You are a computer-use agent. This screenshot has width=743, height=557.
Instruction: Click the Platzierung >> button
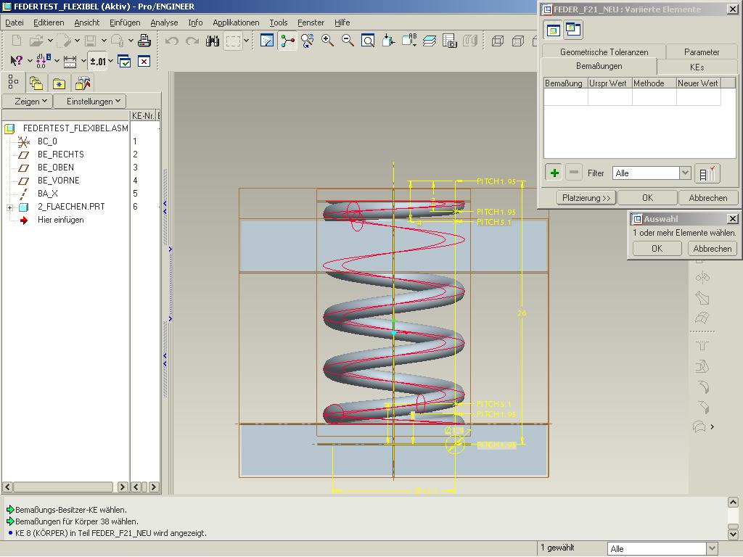coord(587,197)
